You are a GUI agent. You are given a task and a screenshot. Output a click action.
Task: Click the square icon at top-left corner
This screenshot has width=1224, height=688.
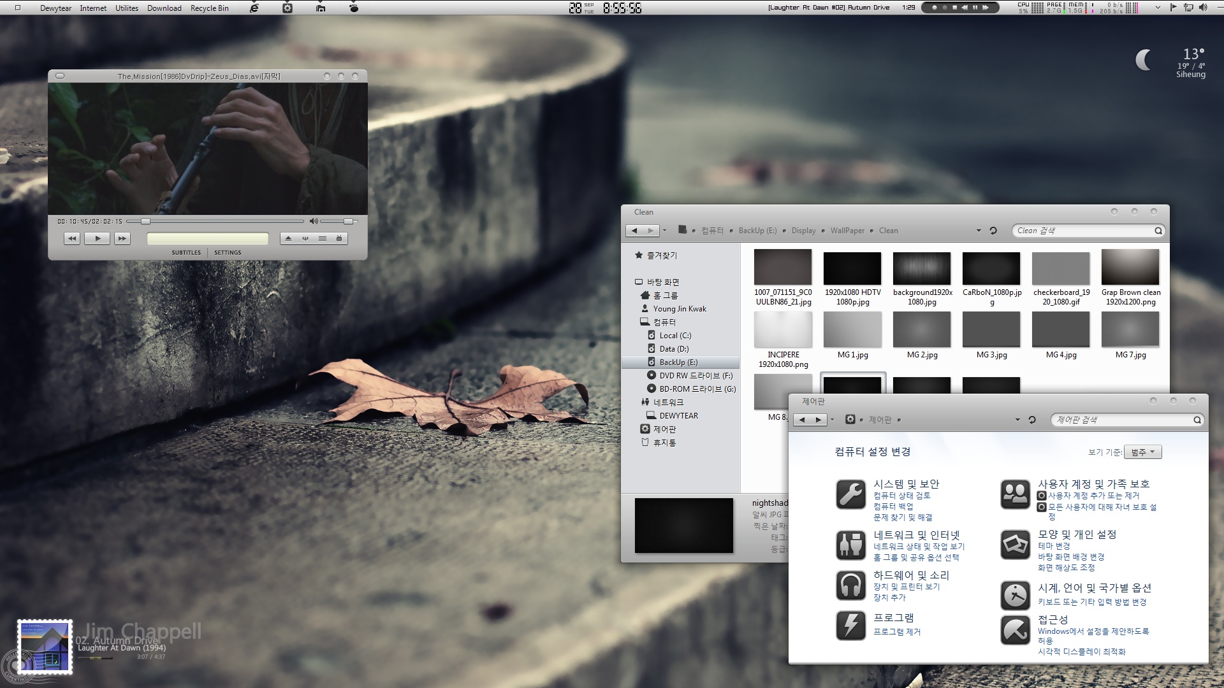[x=18, y=8]
